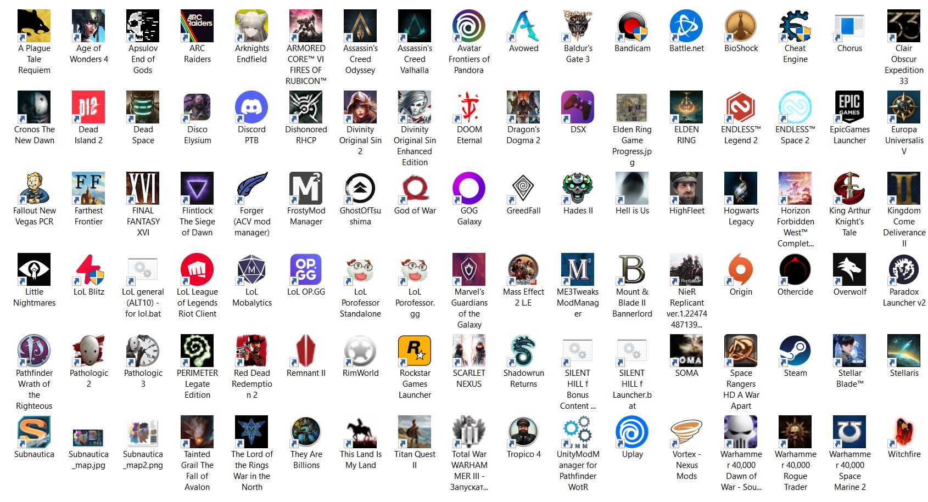The height and width of the screenshot is (502, 928).
Task: Click the "Hell is Us" label
Action: (x=632, y=211)
